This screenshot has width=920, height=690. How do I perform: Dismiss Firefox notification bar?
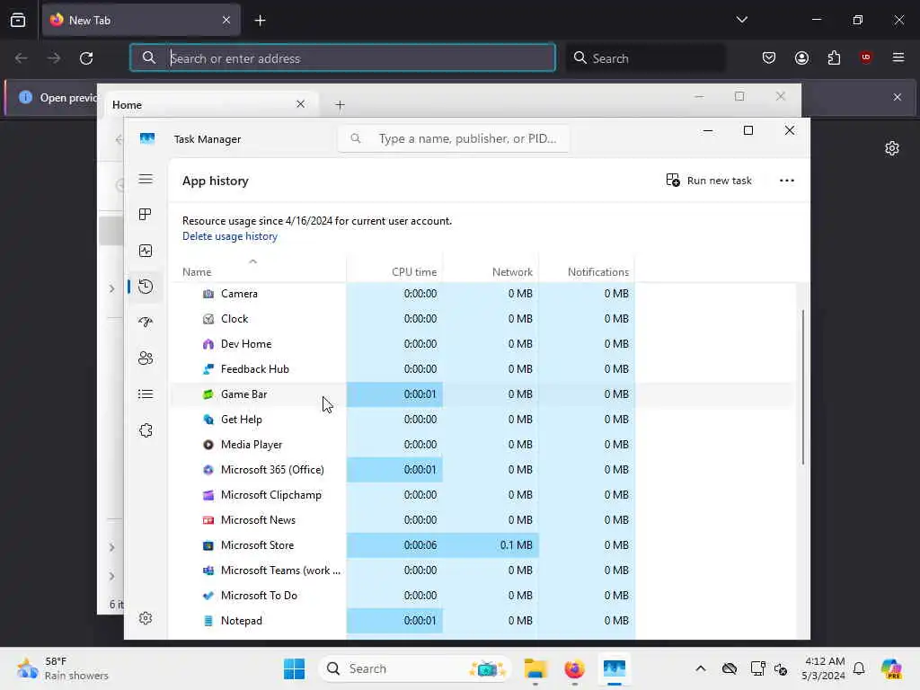[x=898, y=97]
